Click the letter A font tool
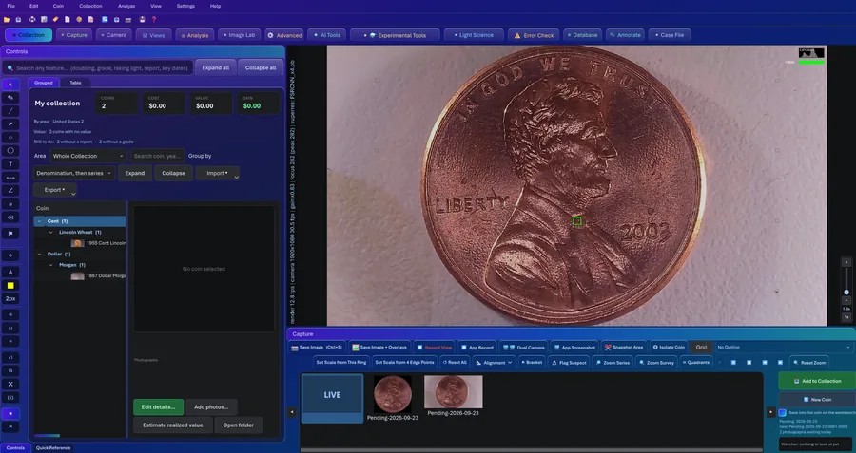The image size is (856, 453). point(10,272)
